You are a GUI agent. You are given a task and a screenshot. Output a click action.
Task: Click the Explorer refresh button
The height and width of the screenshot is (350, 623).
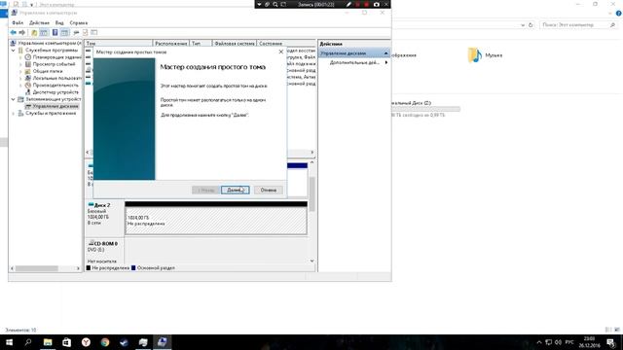point(531,25)
